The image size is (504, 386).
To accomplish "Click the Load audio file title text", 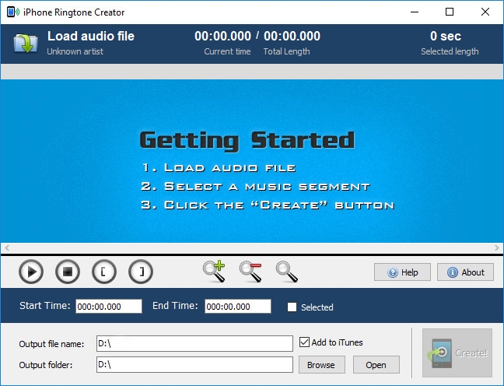I will pos(91,36).
